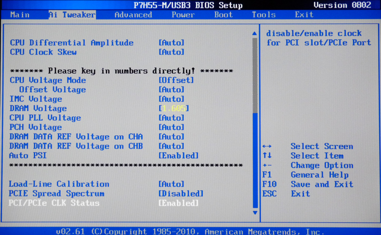Switch to the Advanced tab
This screenshot has width=381, height=235.
[133, 15]
